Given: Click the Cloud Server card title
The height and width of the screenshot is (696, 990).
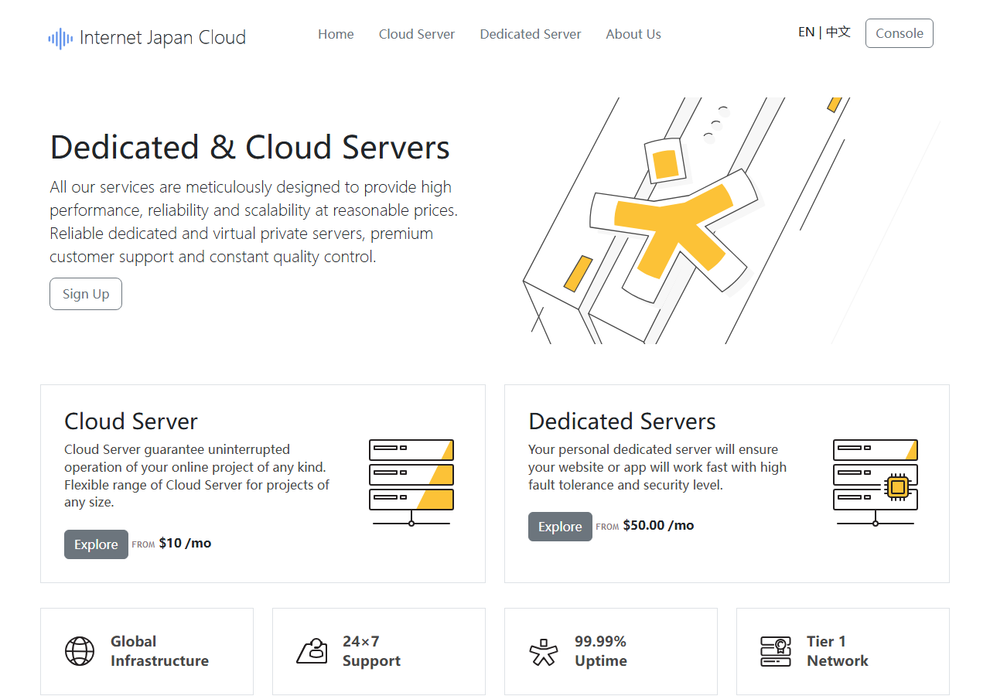Looking at the screenshot, I should [131, 421].
